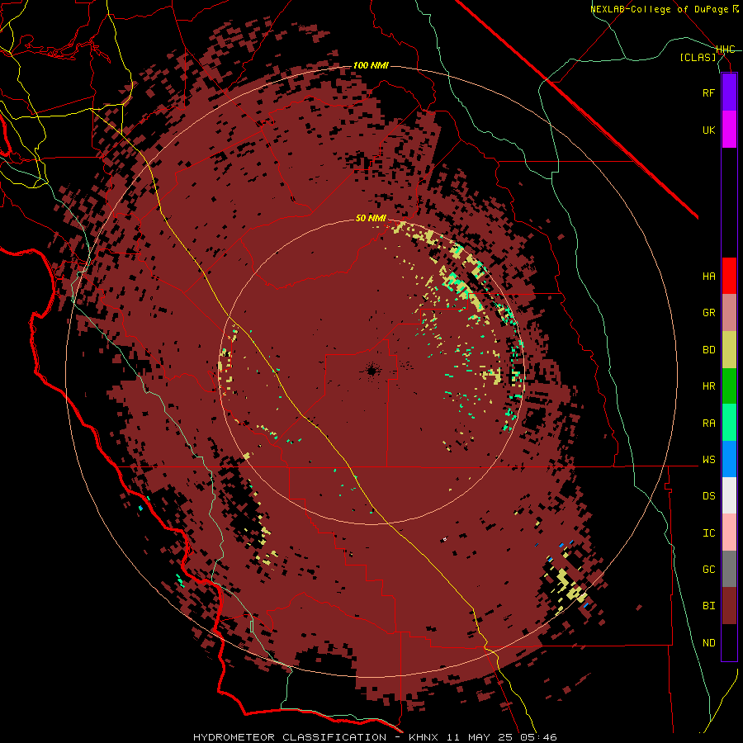Click the red HA legend color swatch

[x=729, y=276]
